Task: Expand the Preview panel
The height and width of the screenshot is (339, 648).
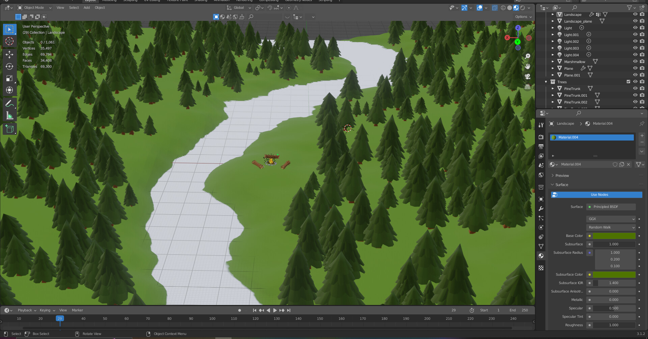Action: [x=562, y=176]
